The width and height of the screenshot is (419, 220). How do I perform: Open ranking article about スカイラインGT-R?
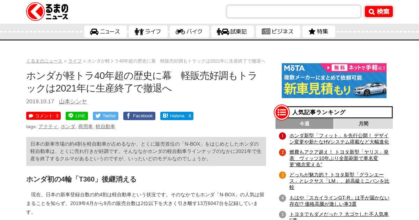339,201
